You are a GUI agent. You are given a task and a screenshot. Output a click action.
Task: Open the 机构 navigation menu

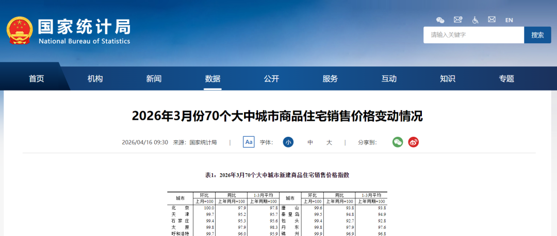95,79
